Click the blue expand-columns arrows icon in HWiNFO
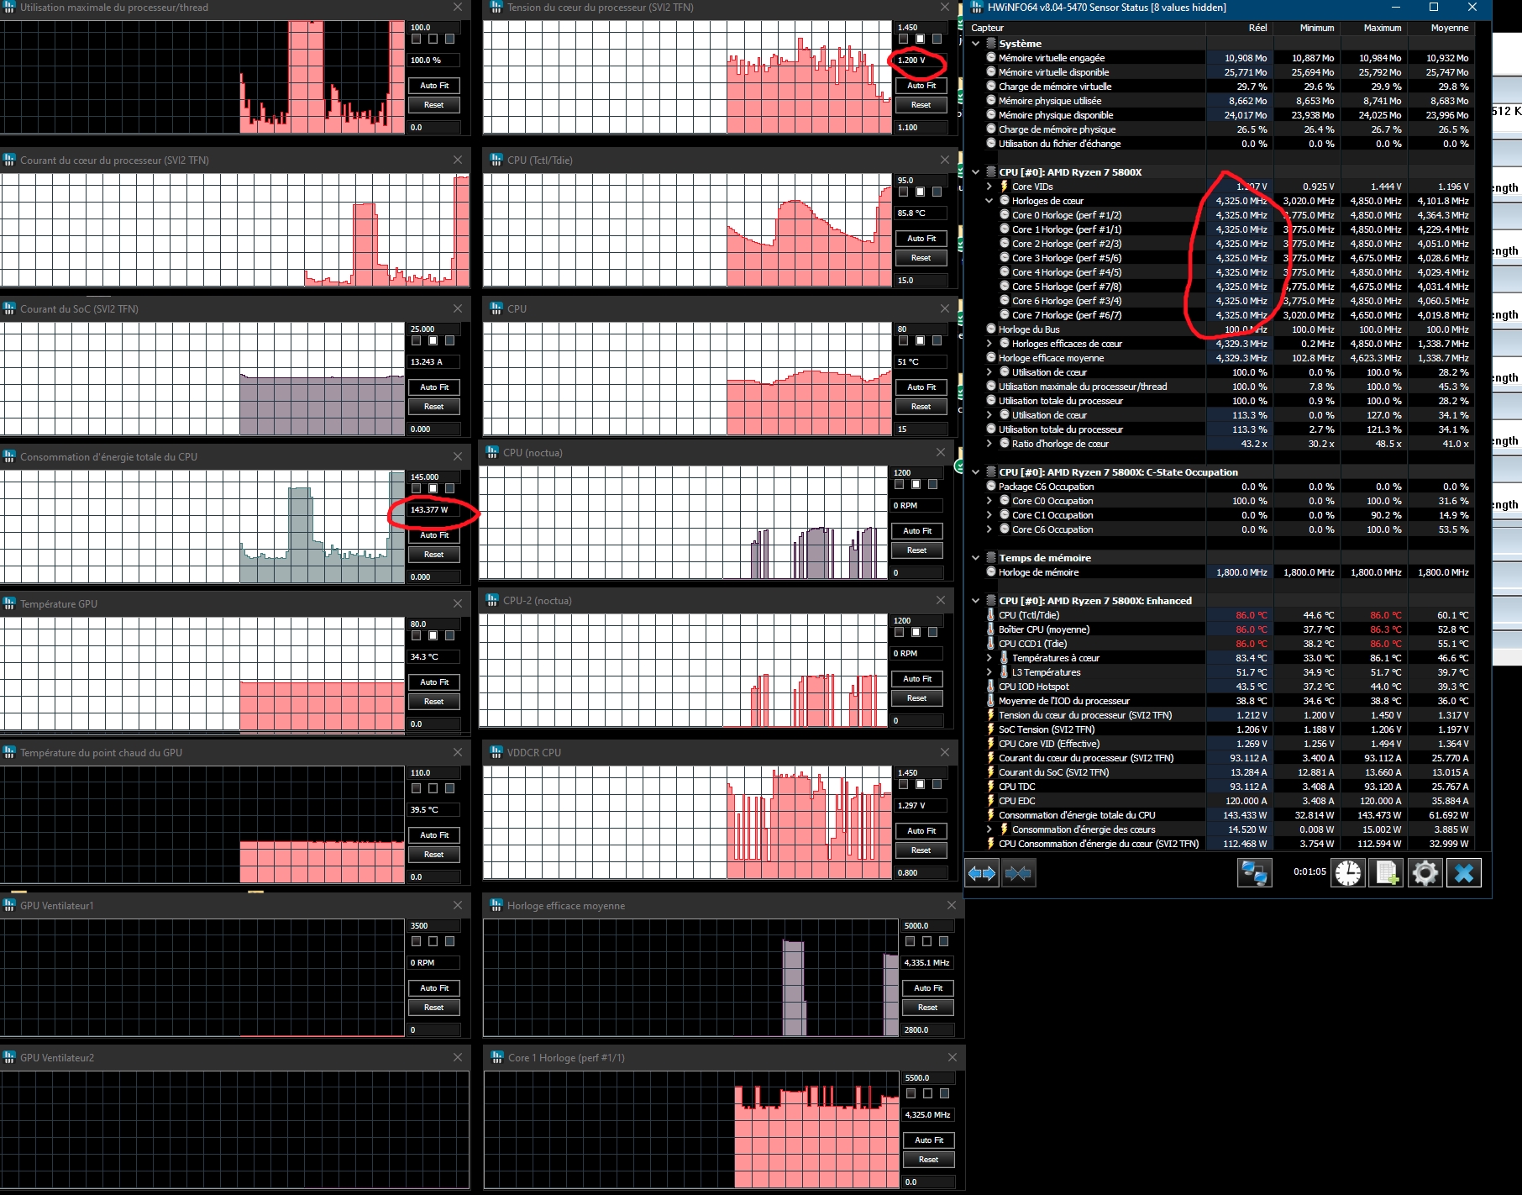1522x1195 pixels. coord(981,873)
